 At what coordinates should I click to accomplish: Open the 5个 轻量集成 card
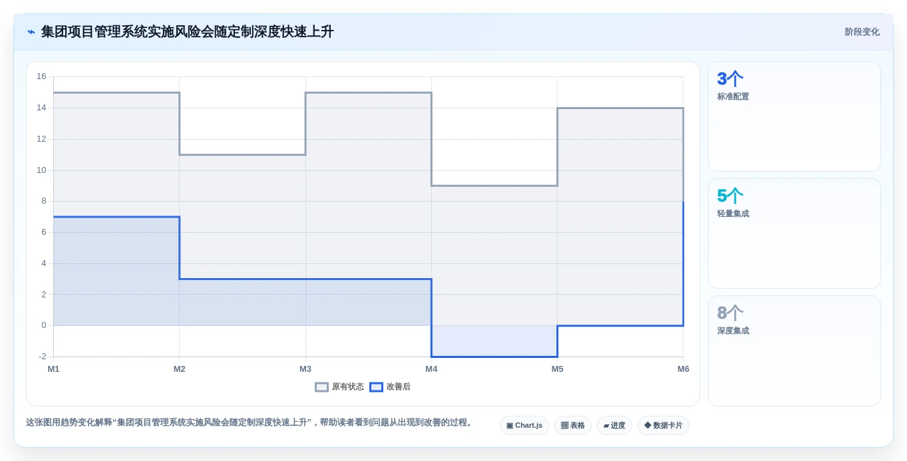coord(795,233)
